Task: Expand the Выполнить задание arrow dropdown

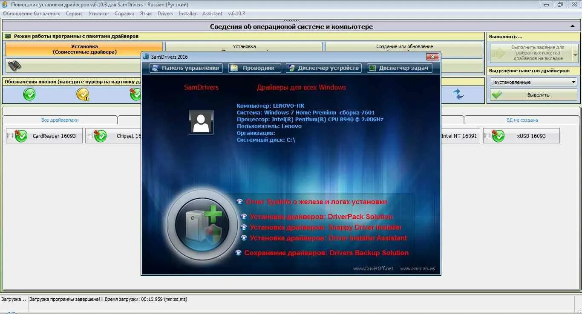Action: (575, 54)
